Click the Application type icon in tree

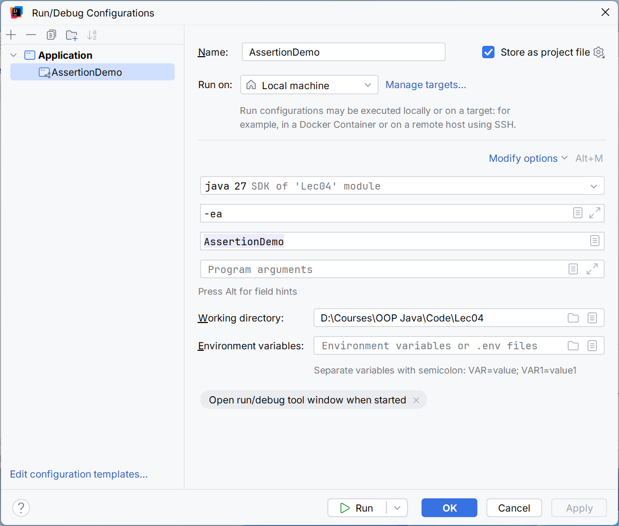point(30,55)
